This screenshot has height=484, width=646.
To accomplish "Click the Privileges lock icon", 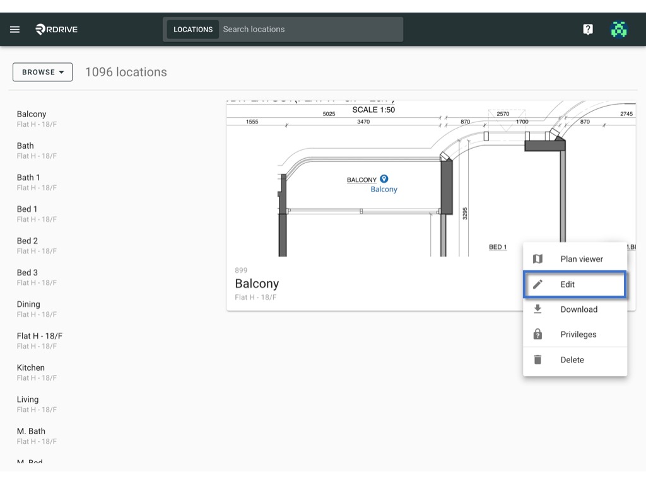I will [x=537, y=334].
